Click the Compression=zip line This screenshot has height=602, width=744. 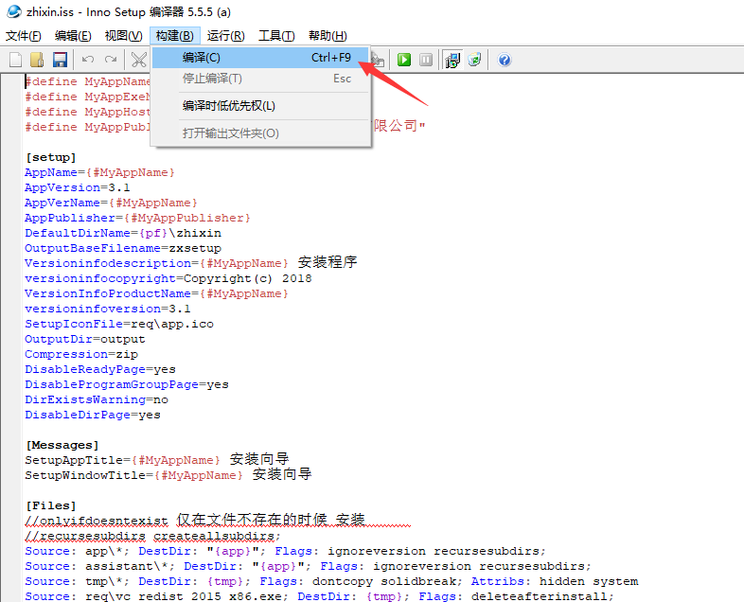81,355
